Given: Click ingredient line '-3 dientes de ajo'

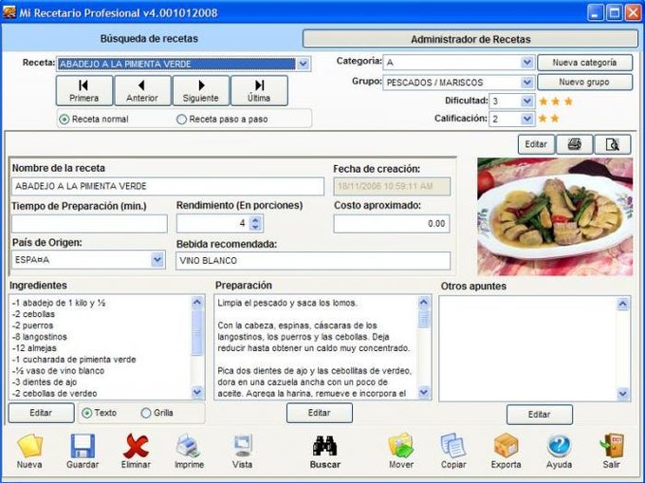Looking at the screenshot, I should [x=44, y=382].
